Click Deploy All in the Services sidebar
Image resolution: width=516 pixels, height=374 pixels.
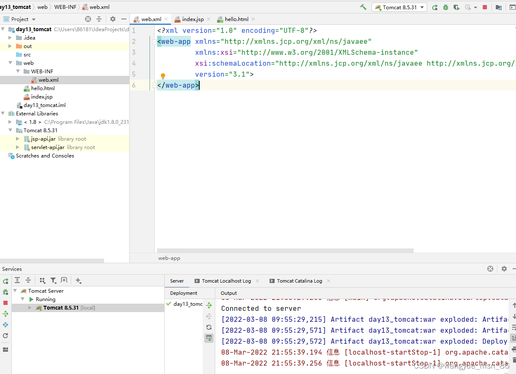[x=5, y=314]
